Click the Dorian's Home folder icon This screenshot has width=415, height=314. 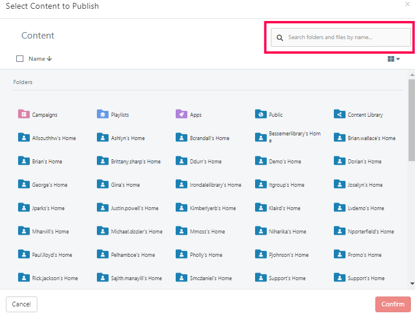pos(340,161)
